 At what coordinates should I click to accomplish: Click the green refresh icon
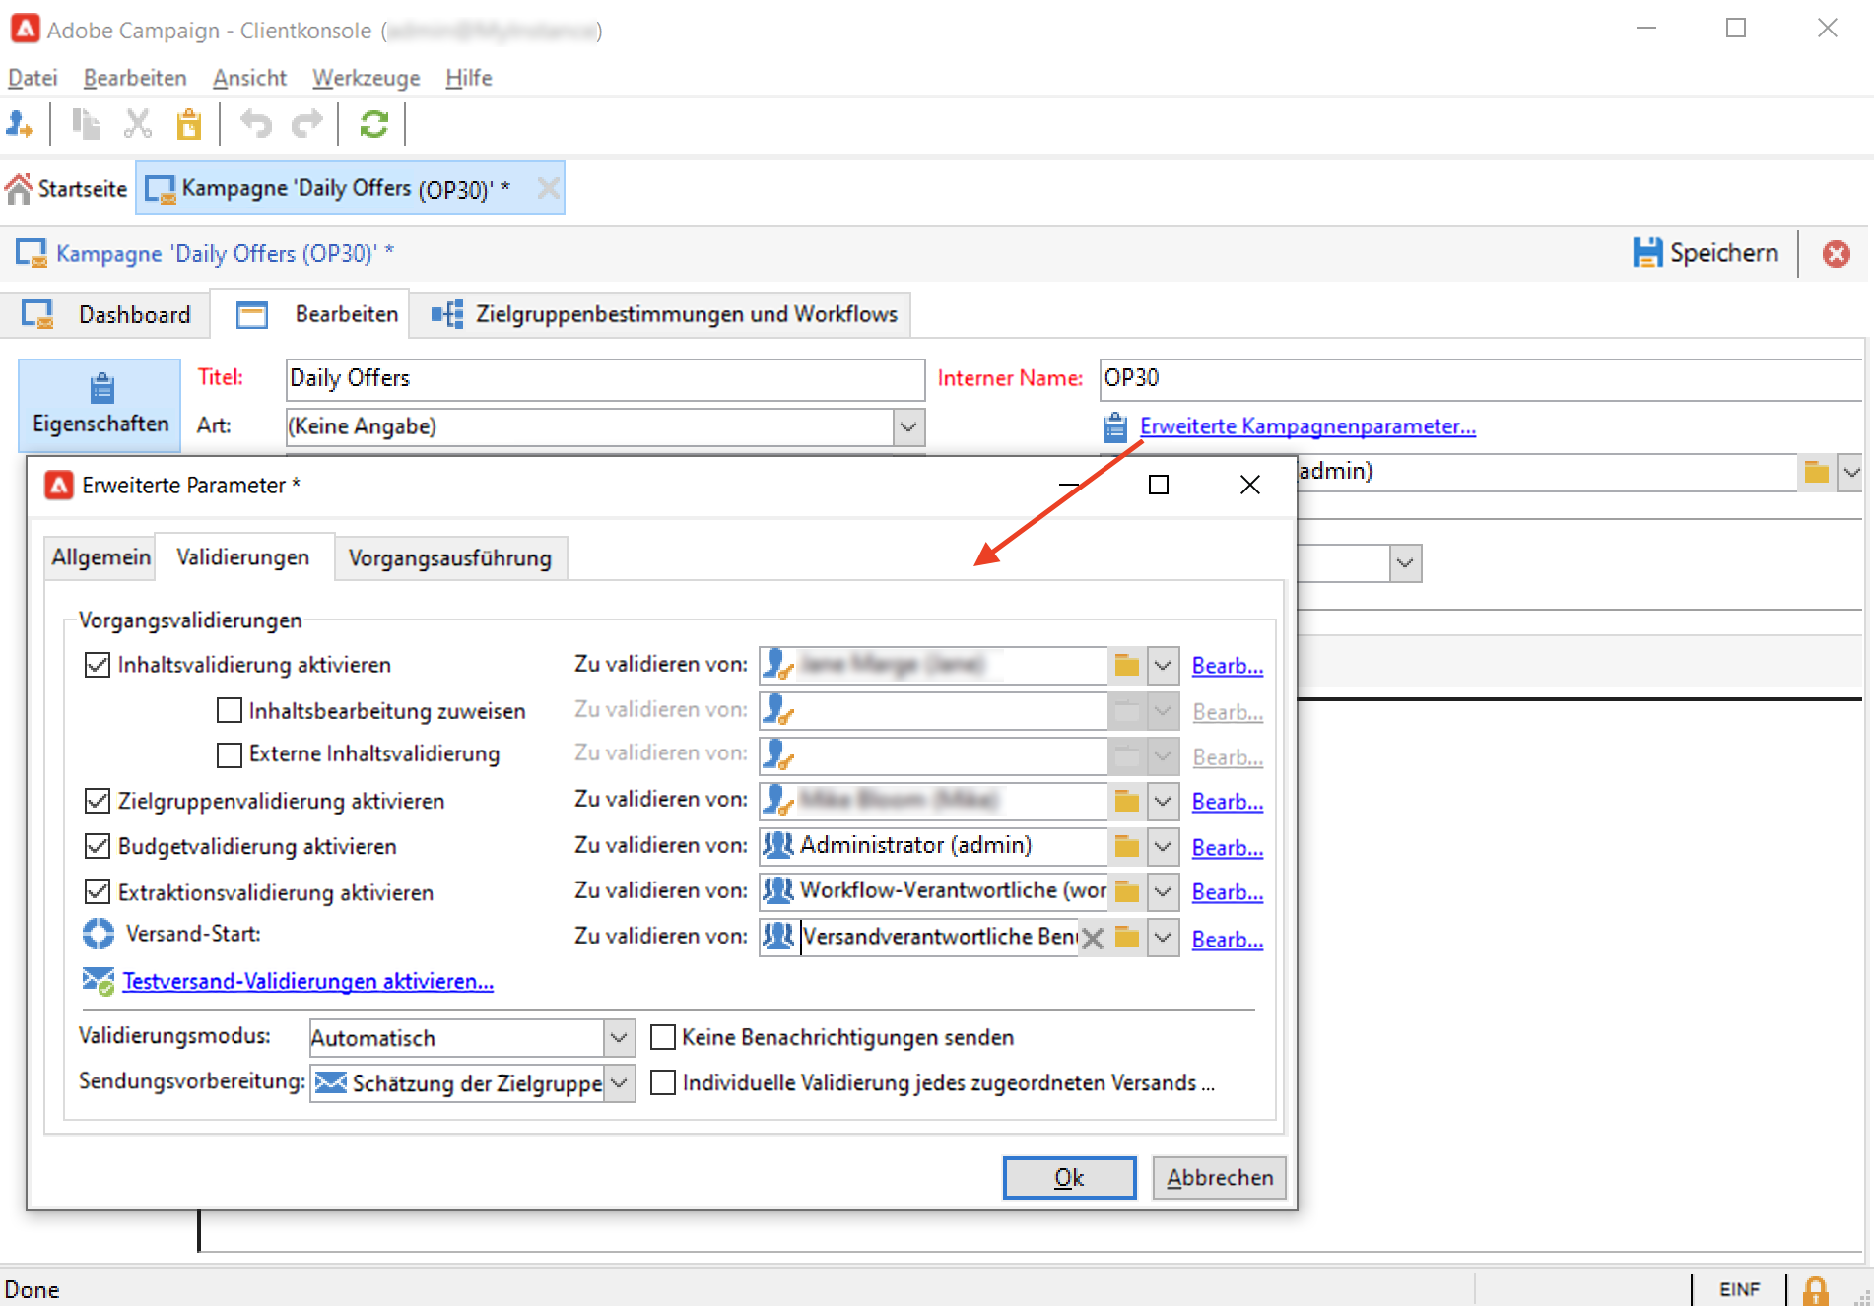[x=373, y=124]
